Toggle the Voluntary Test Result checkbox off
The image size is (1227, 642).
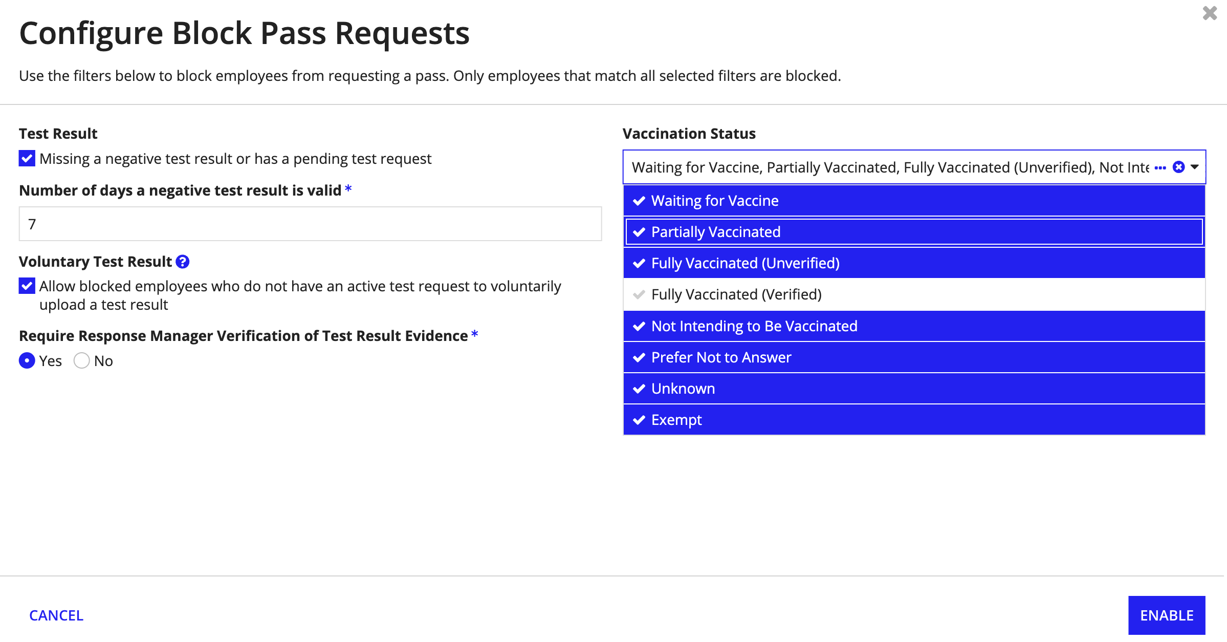[x=27, y=285]
